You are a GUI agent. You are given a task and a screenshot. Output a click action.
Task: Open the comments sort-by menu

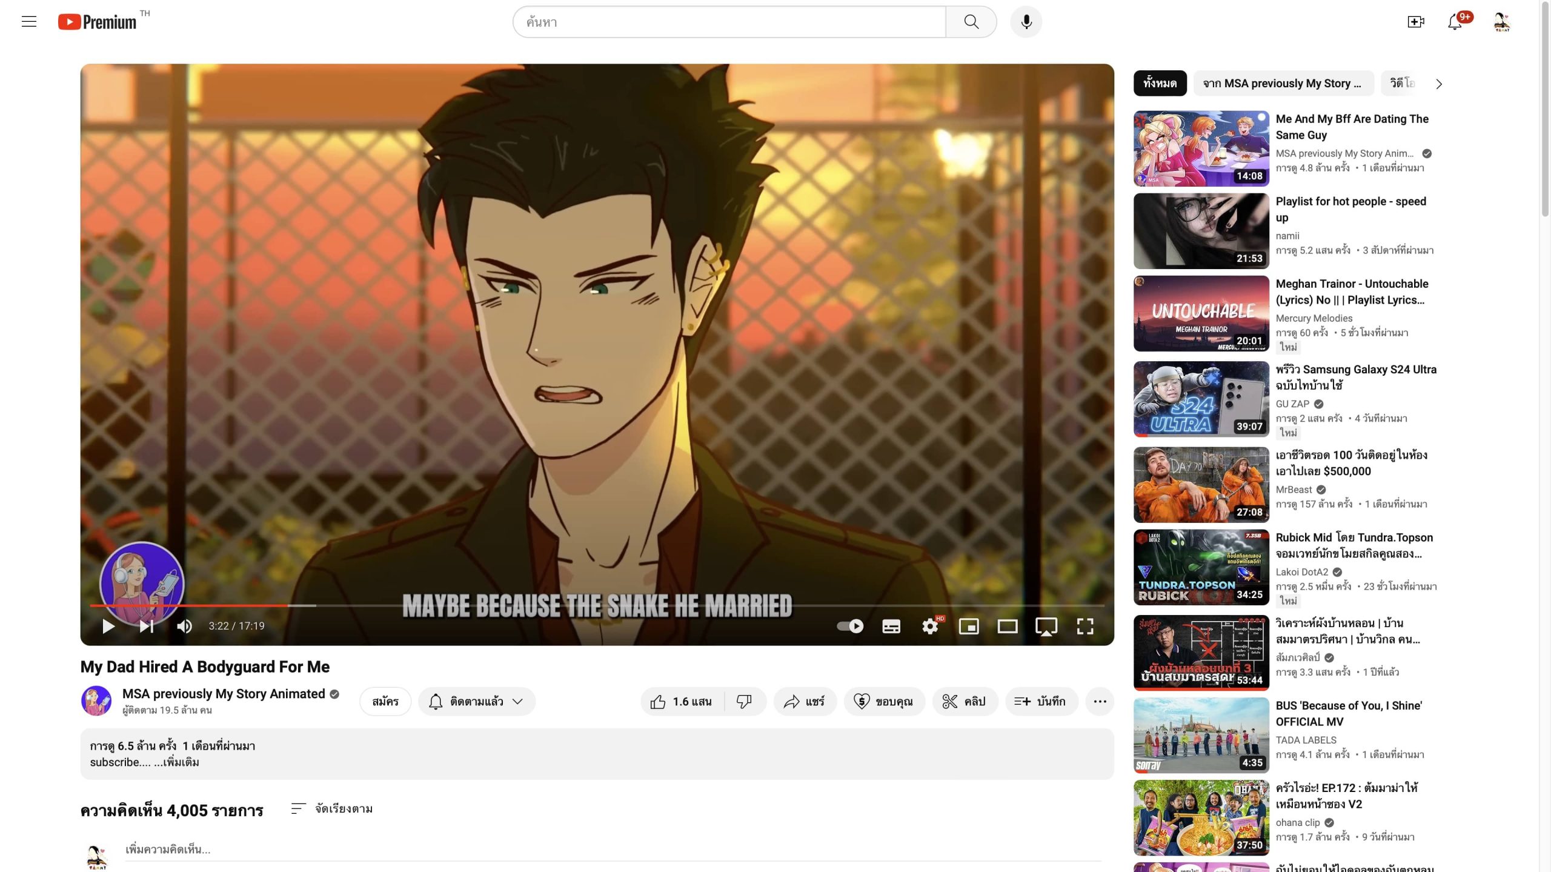pyautogui.click(x=332, y=808)
